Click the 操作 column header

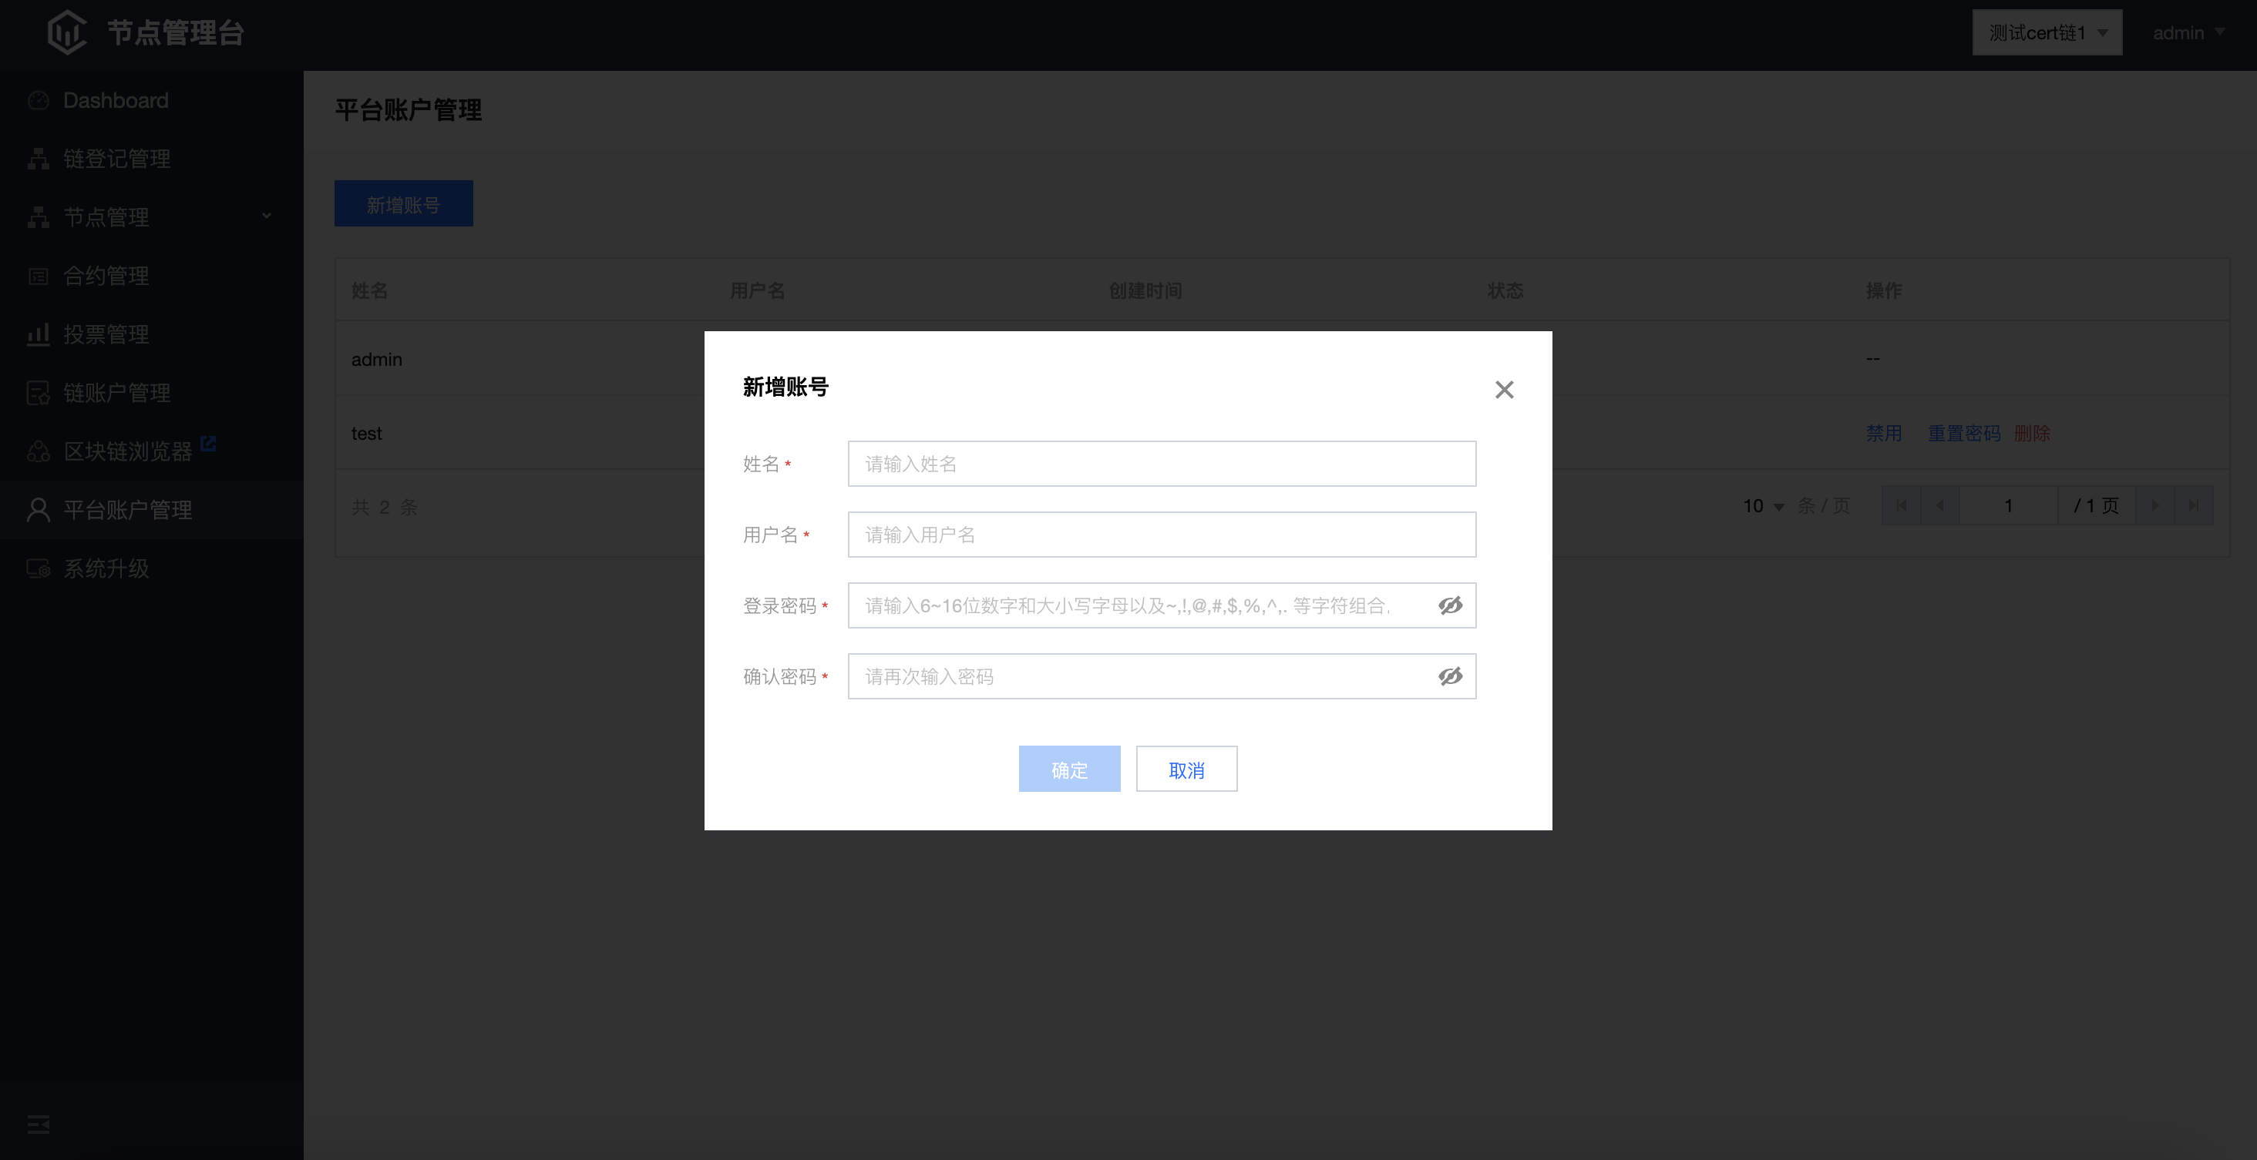pyautogui.click(x=1884, y=290)
